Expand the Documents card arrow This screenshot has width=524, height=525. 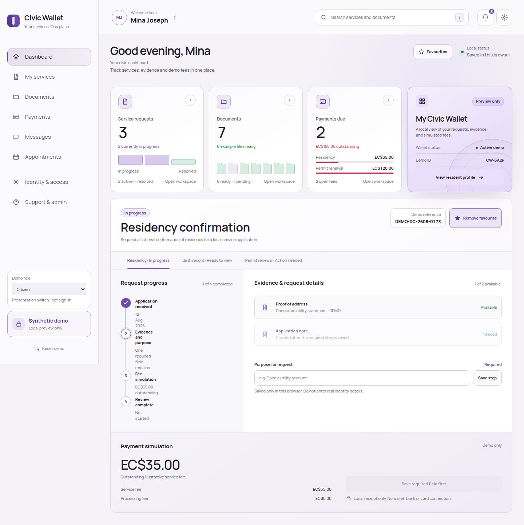click(x=289, y=100)
